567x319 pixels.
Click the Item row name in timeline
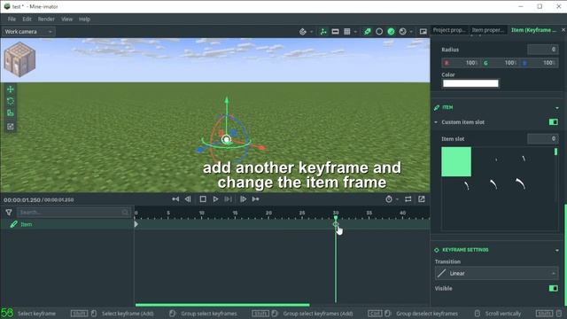click(26, 224)
